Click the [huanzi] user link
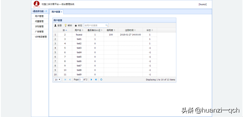This screenshot has width=243, height=117. (x=203, y=4)
